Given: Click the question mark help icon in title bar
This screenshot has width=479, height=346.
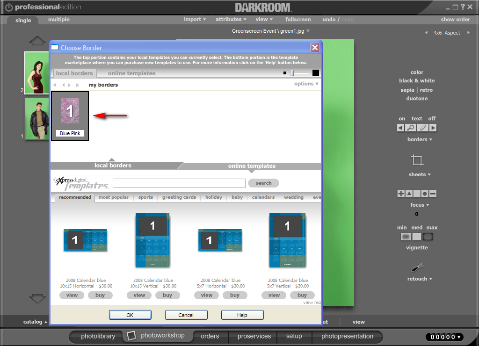Looking at the screenshot, I should [463, 7].
